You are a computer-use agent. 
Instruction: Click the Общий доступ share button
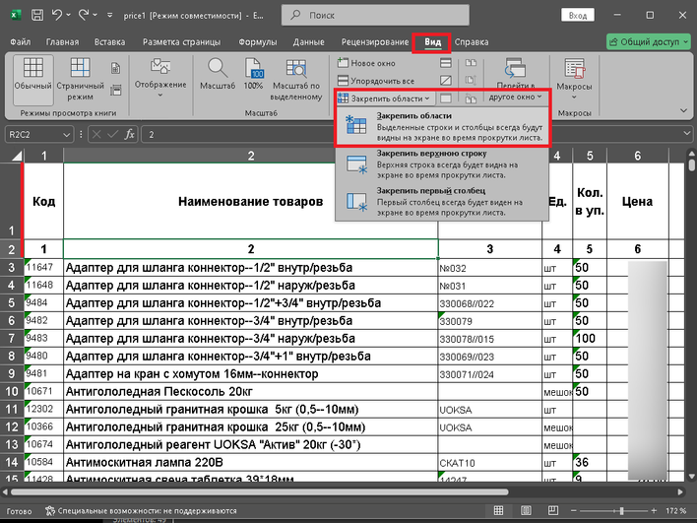(648, 41)
